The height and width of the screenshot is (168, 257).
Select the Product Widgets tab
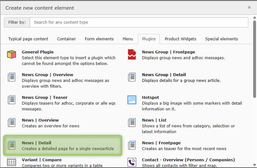pyautogui.click(x=180, y=39)
